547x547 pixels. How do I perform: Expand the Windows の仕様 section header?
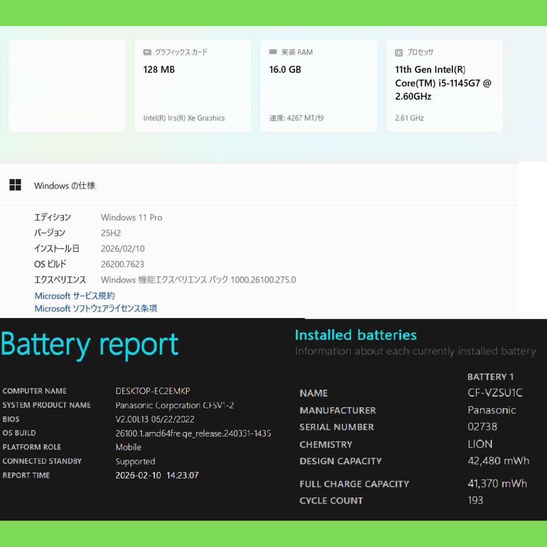click(259, 185)
